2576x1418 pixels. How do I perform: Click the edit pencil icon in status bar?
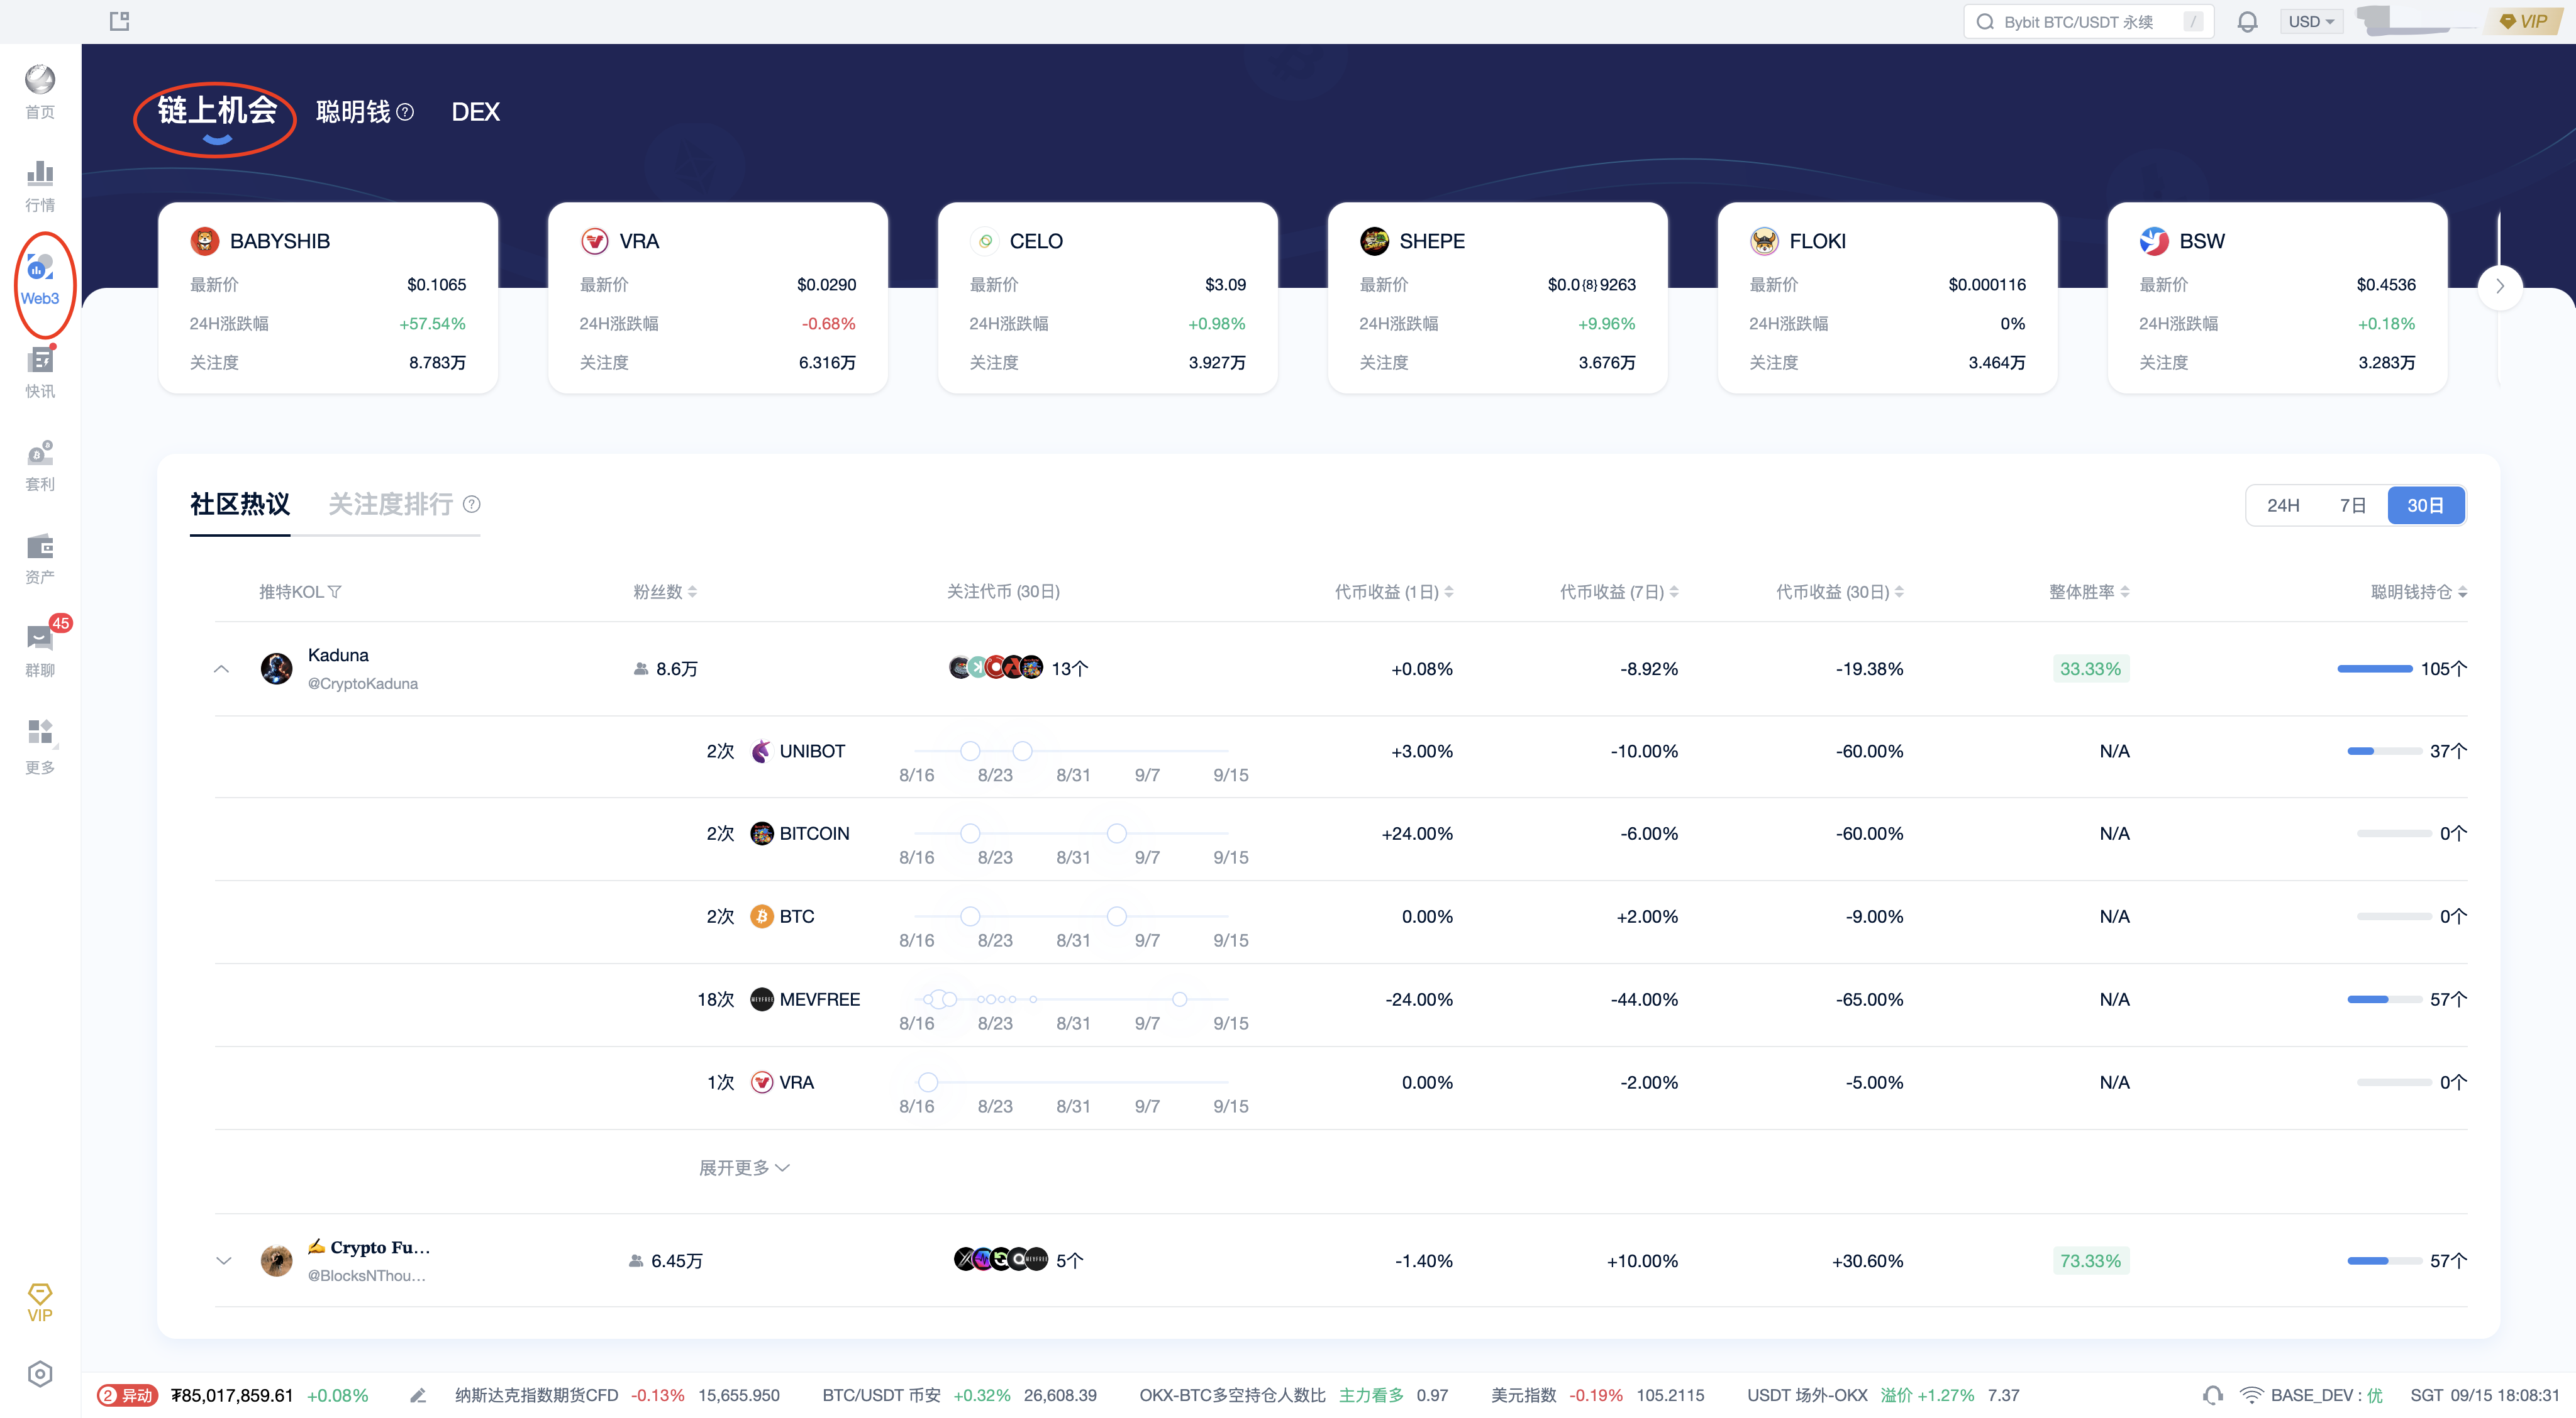pos(418,1395)
